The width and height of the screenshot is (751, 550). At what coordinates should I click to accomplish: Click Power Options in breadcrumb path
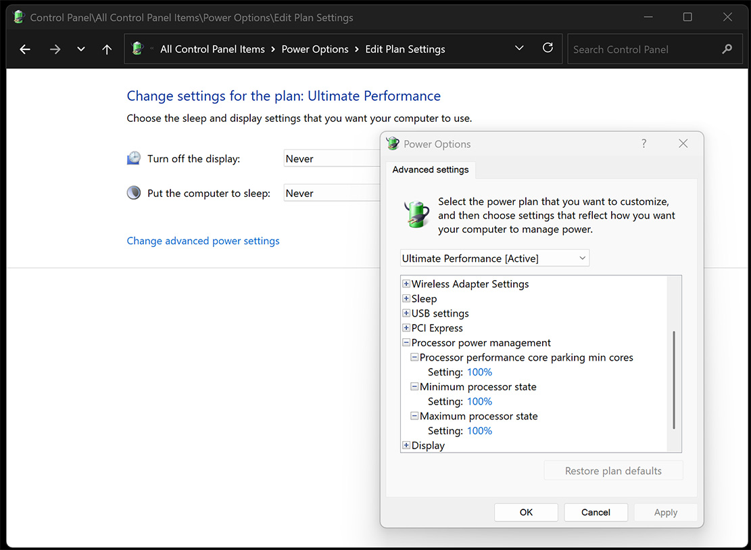tap(315, 49)
